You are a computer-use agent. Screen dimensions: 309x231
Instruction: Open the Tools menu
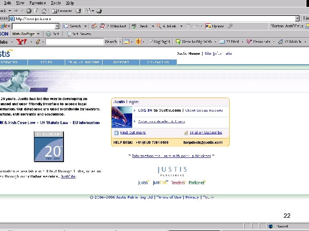(x=56, y=3)
